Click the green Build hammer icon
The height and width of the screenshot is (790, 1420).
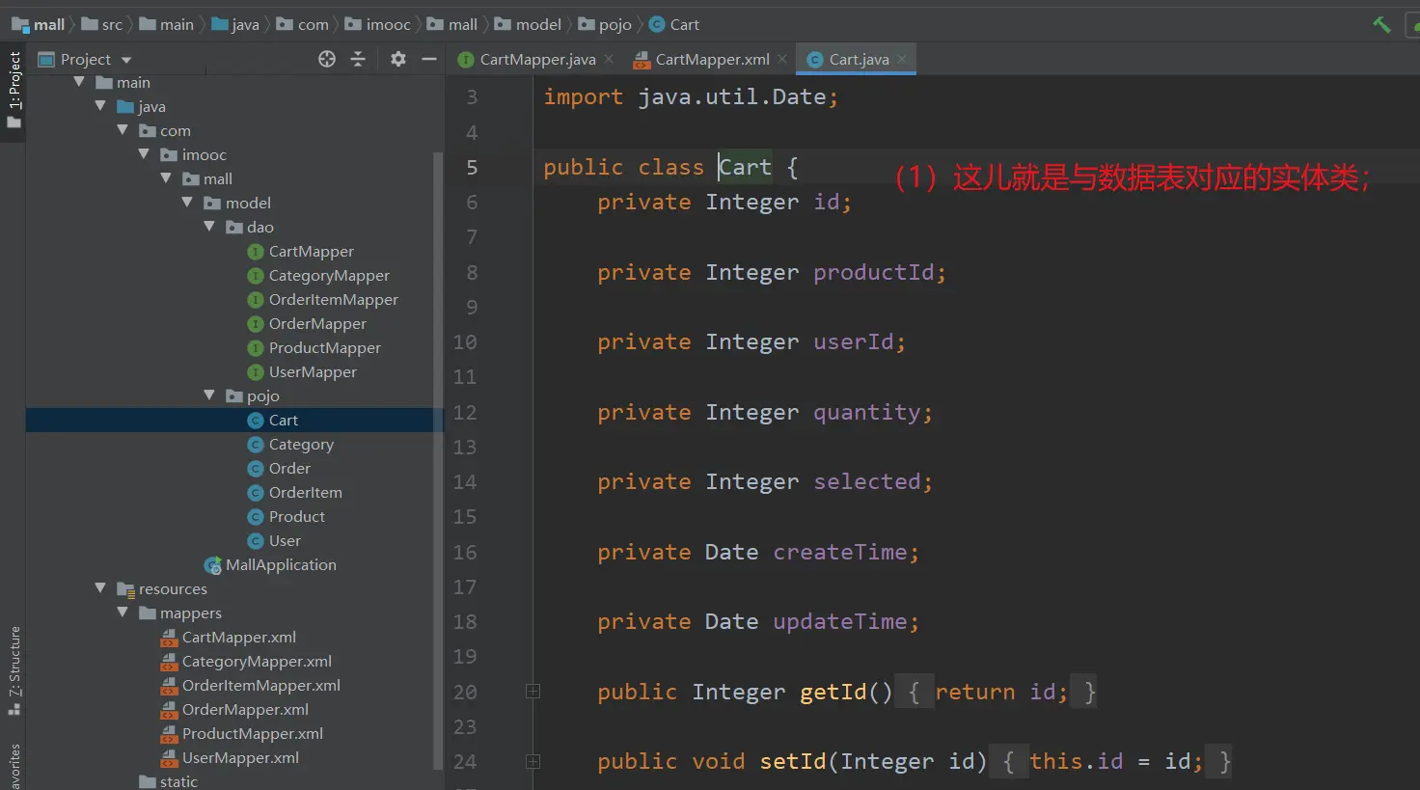click(1381, 25)
